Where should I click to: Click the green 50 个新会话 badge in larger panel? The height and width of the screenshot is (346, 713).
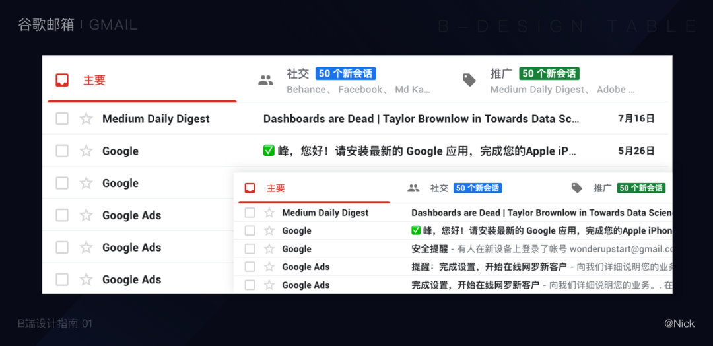tap(549, 74)
